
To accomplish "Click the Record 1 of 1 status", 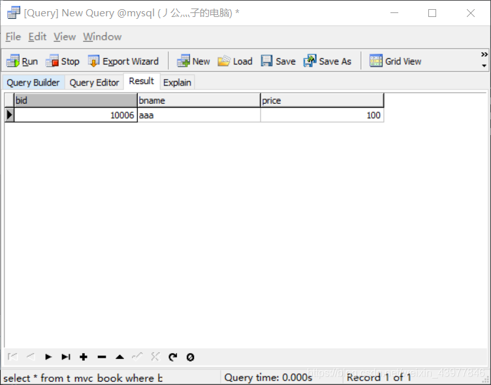I will [x=379, y=377].
